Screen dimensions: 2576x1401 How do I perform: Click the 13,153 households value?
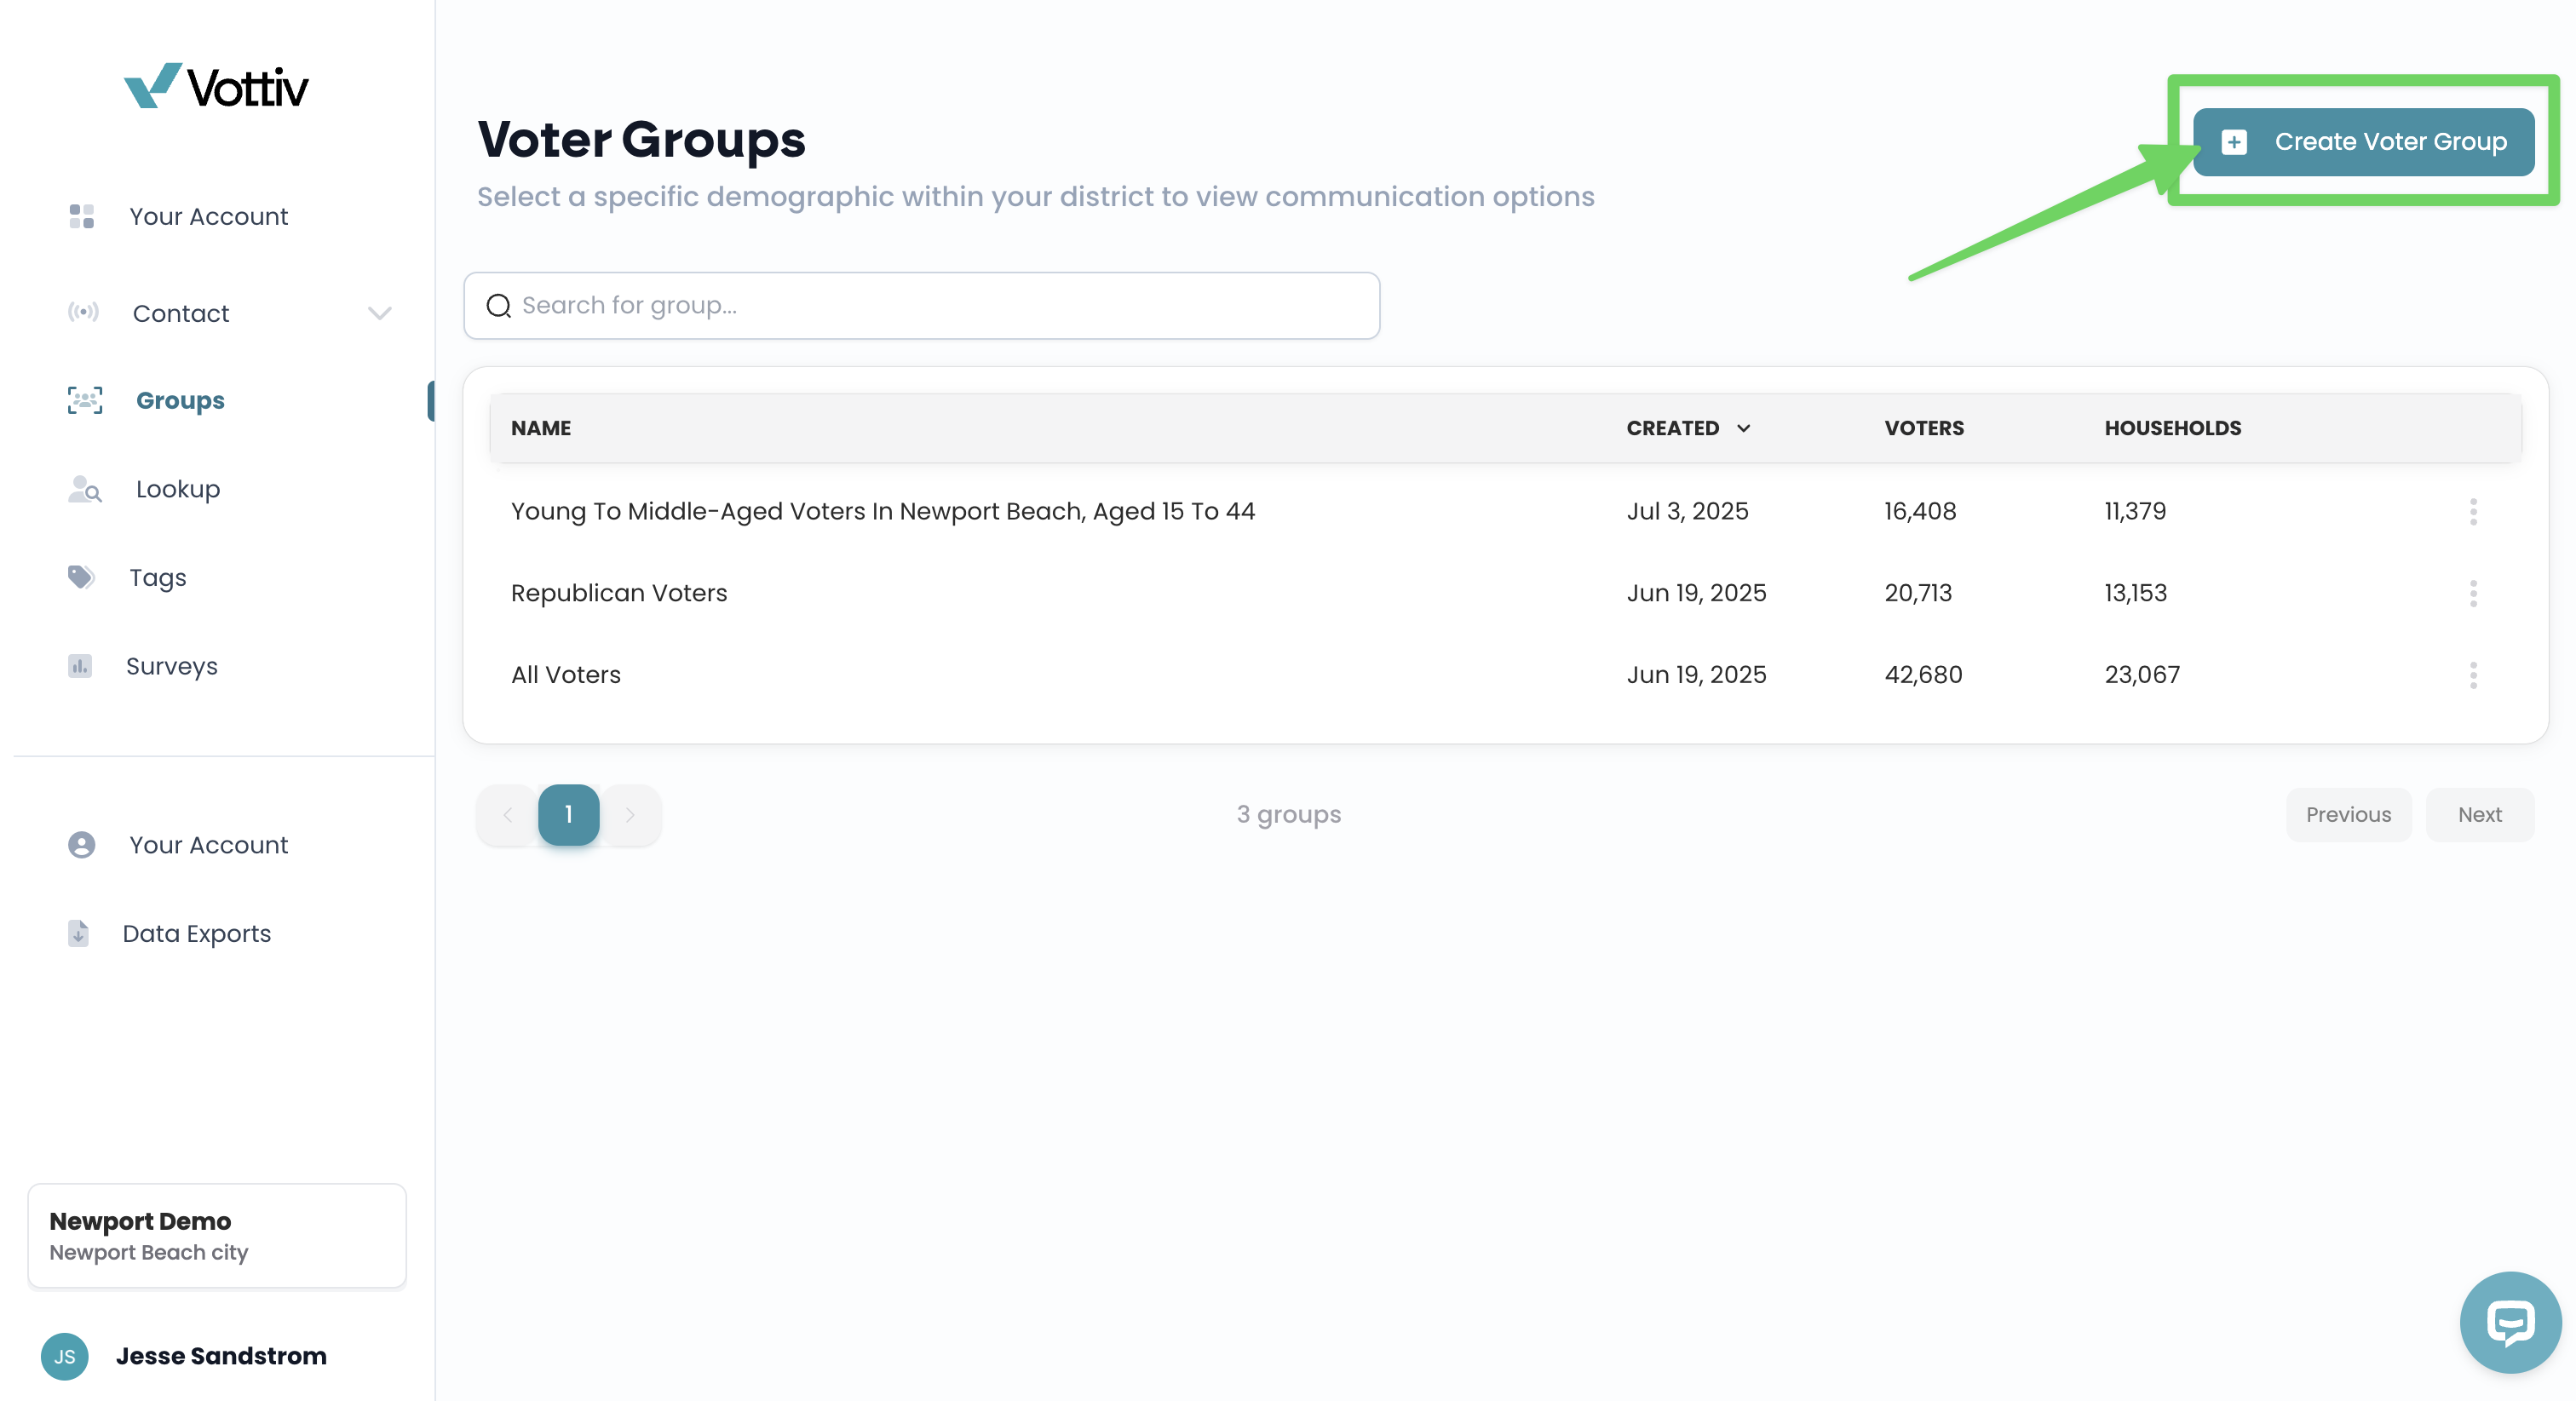click(2135, 593)
